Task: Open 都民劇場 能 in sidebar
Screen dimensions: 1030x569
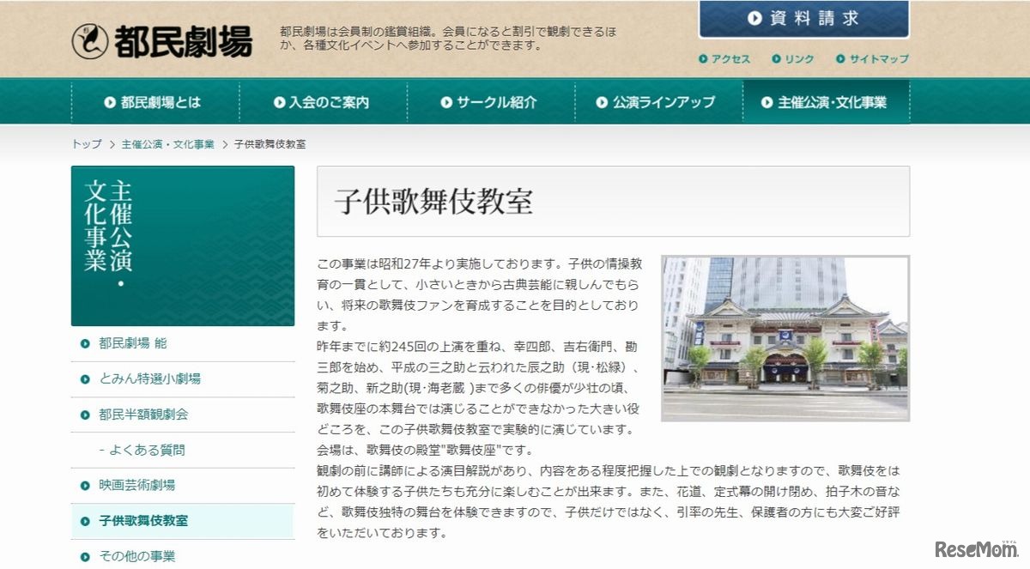Action: [x=133, y=343]
